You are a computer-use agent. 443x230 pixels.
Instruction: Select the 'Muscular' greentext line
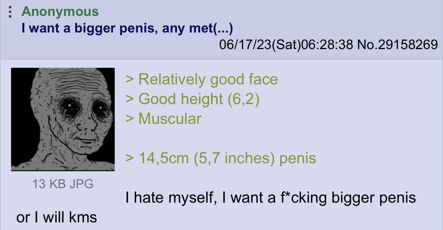[x=163, y=119]
